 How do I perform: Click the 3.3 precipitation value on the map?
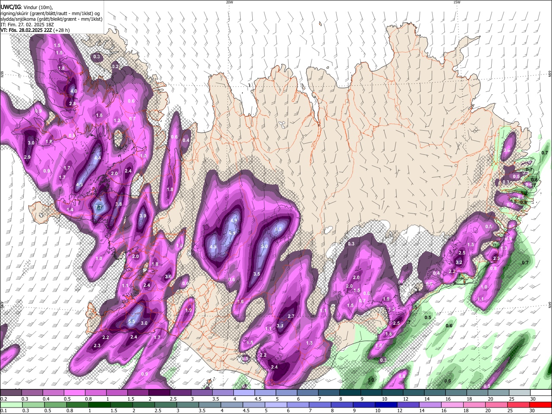pos(280,326)
